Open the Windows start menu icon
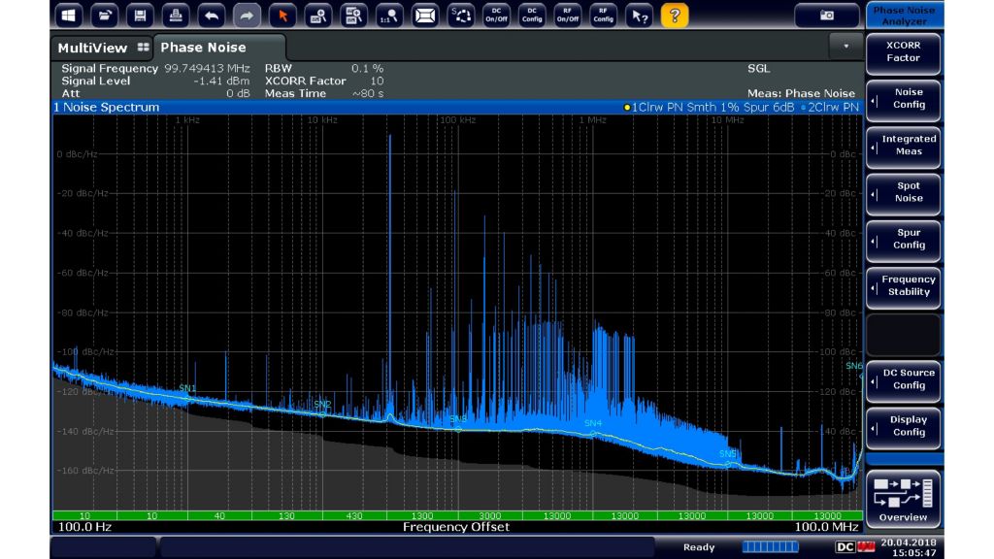Viewport: 994px width, 559px height. click(x=69, y=16)
